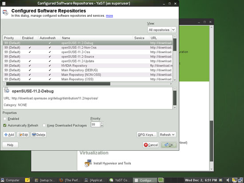The image size is (244, 183).
Task: Enable the selected repository checkbox
Action: point(5,119)
